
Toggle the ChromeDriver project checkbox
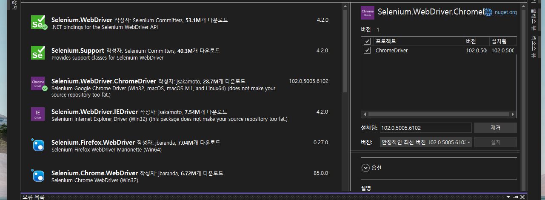[368, 50]
